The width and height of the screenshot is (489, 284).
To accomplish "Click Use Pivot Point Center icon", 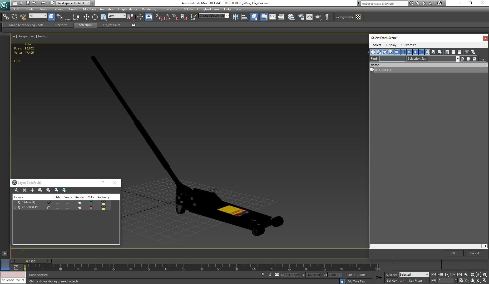I will [x=130, y=17].
